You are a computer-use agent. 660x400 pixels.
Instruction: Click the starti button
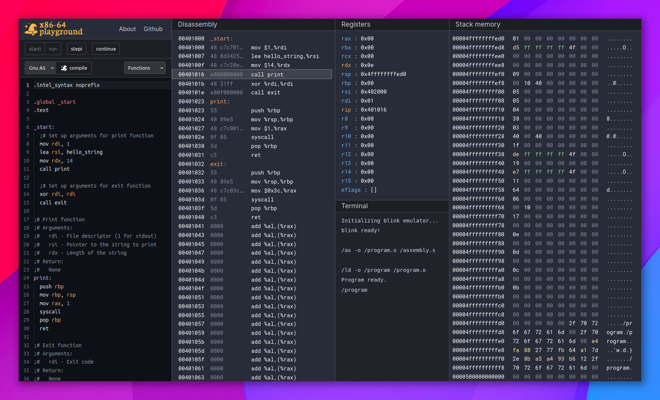(x=34, y=49)
